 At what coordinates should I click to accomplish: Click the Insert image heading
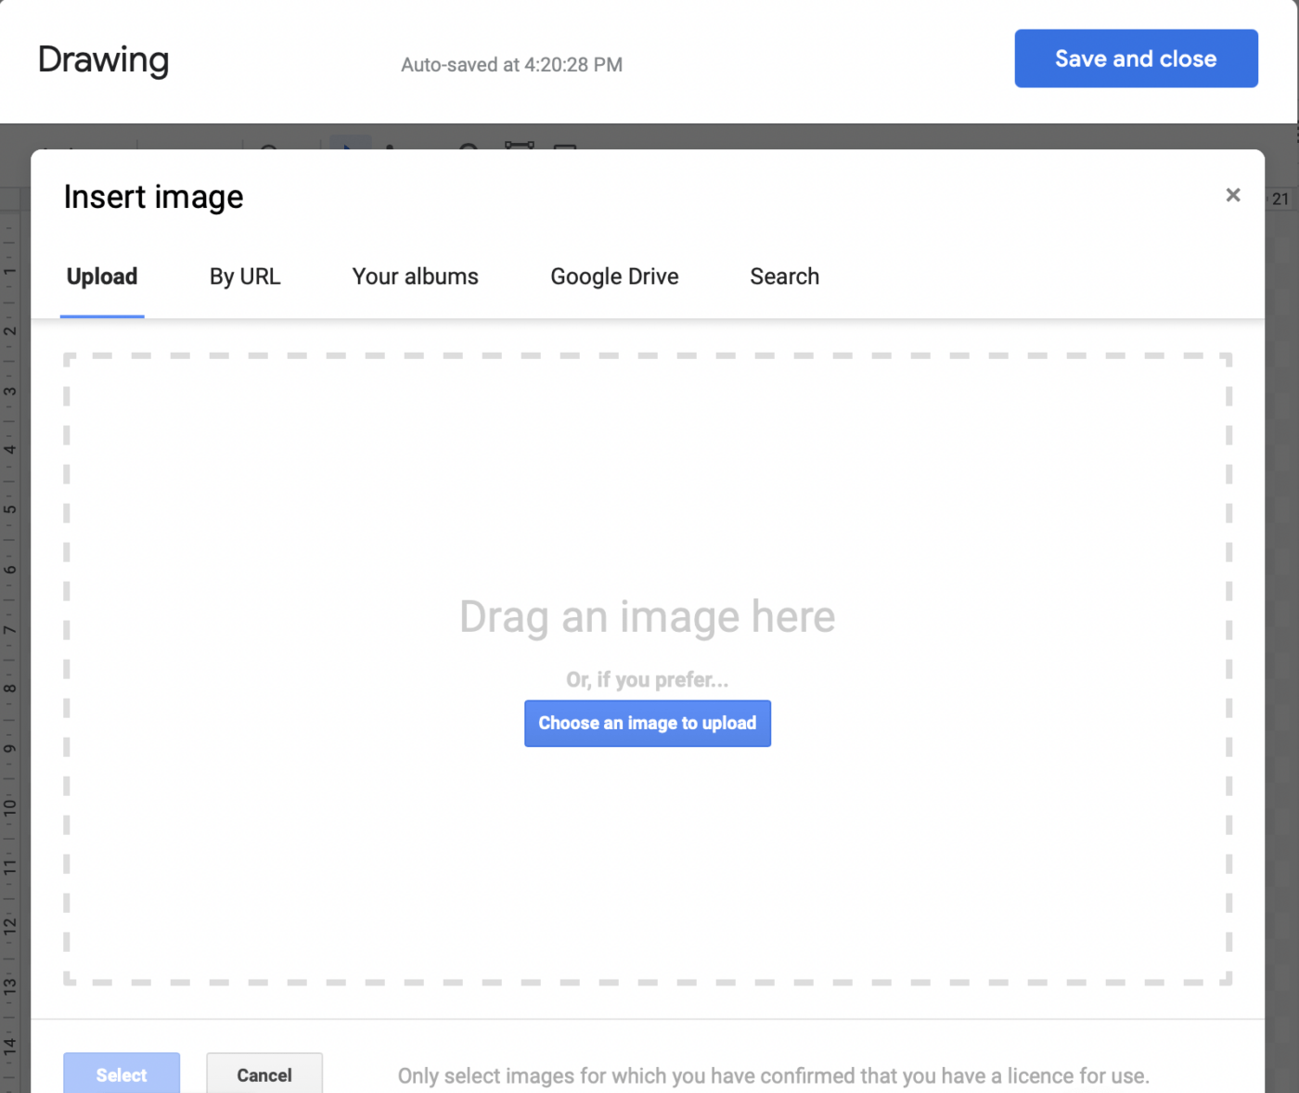(x=154, y=197)
